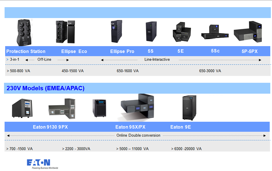Image resolution: width=272 pixels, height=171 pixels.
Task: Click the Eaton 9SX/PX UPS product image
Action: point(137,106)
